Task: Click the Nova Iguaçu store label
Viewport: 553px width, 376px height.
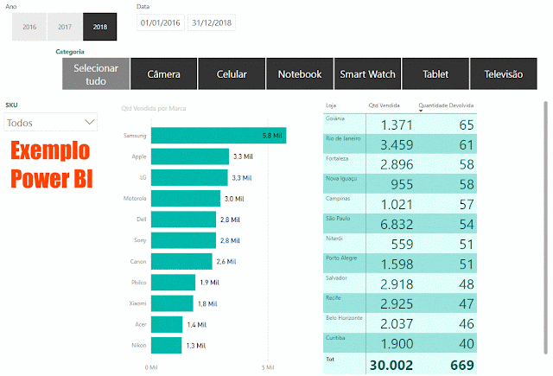Action: (x=341, y=178)
